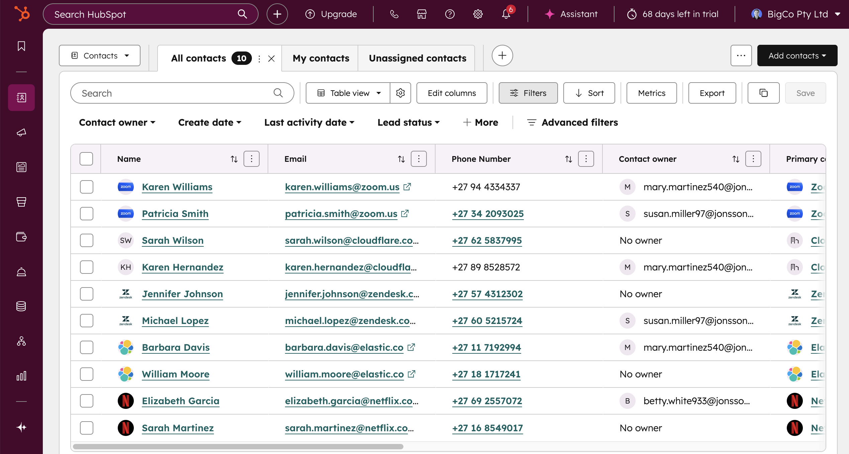This screenshot has height=454, width=849.
Task: Toggle the select-all checkbox in table header
Action: 86,159
